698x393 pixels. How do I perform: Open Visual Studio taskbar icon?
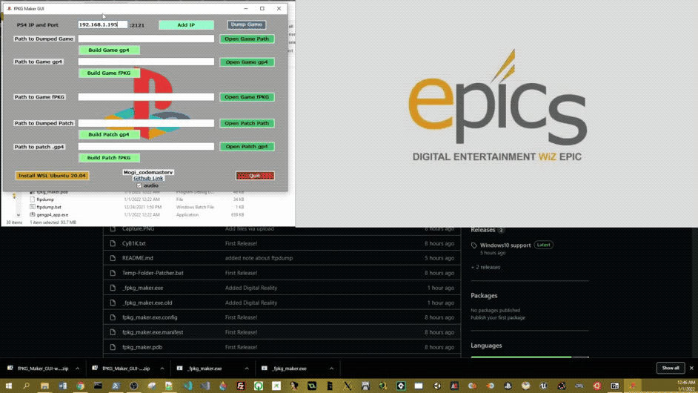[205, 386]
